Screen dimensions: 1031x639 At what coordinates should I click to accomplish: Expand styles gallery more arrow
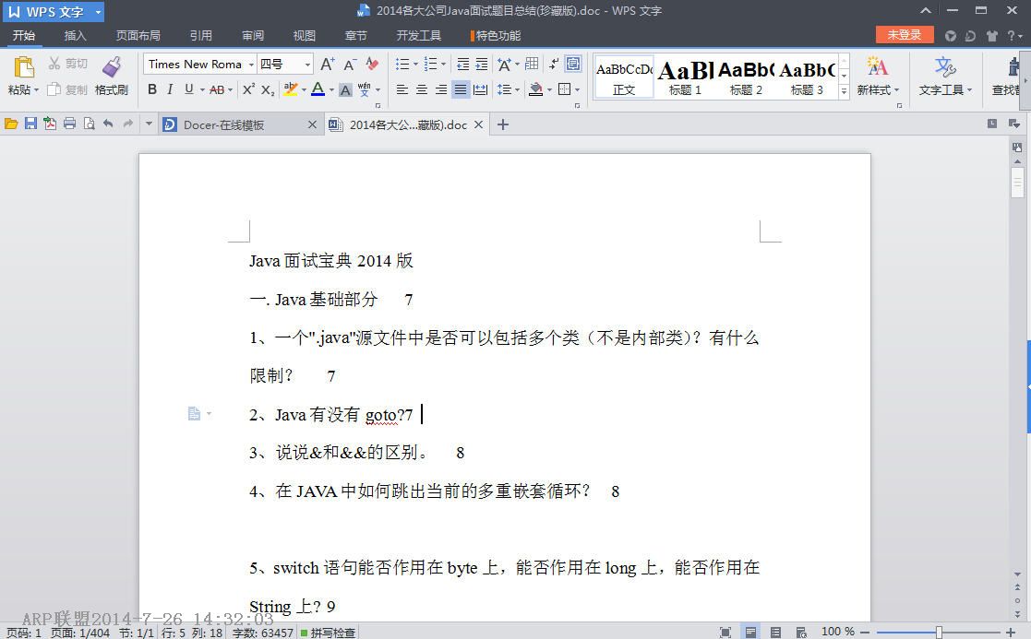tap(845, 92)
